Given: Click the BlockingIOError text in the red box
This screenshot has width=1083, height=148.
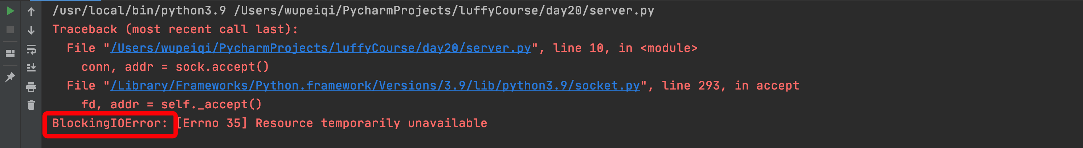Looking at the screenshot, I should (x=109, y=123).
